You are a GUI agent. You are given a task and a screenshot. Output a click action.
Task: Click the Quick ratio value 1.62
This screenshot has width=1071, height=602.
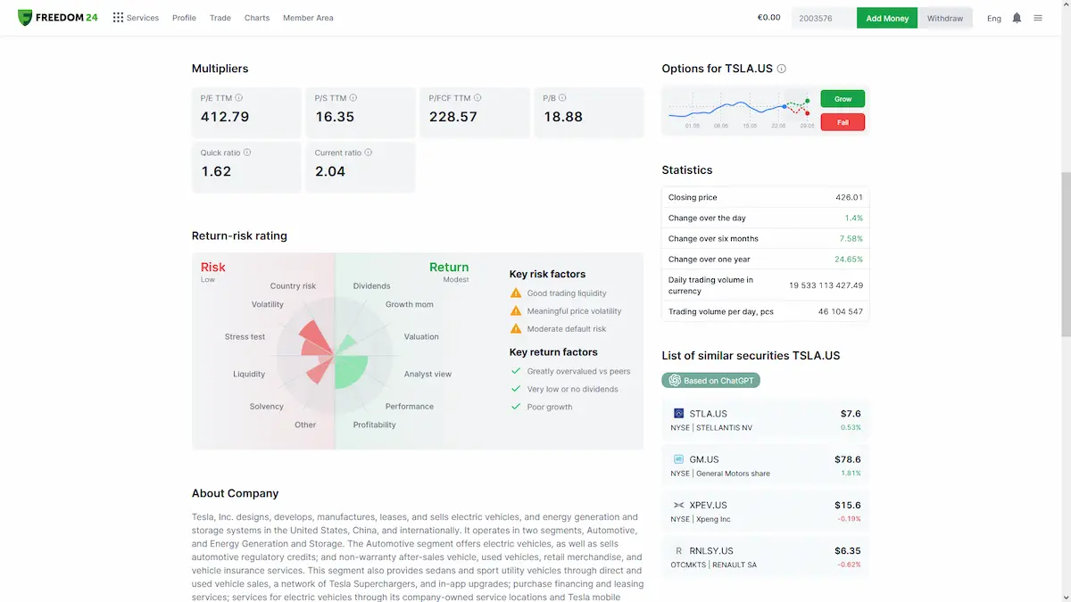pyautogui.click(x=216, y=171)
